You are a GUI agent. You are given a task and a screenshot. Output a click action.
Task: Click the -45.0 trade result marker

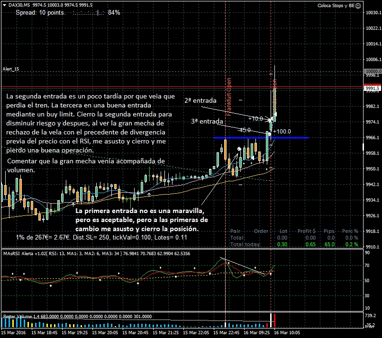(x=244, y=130)
